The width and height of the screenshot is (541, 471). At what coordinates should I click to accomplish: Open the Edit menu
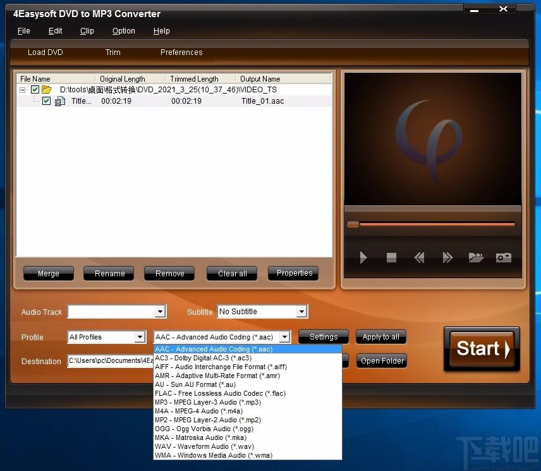tap(55, 31)
